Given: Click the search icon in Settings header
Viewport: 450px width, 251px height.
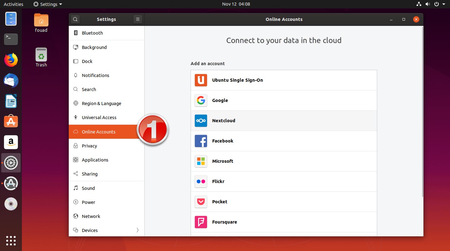Looking at the screenshot, I should [x=75, y=19].
